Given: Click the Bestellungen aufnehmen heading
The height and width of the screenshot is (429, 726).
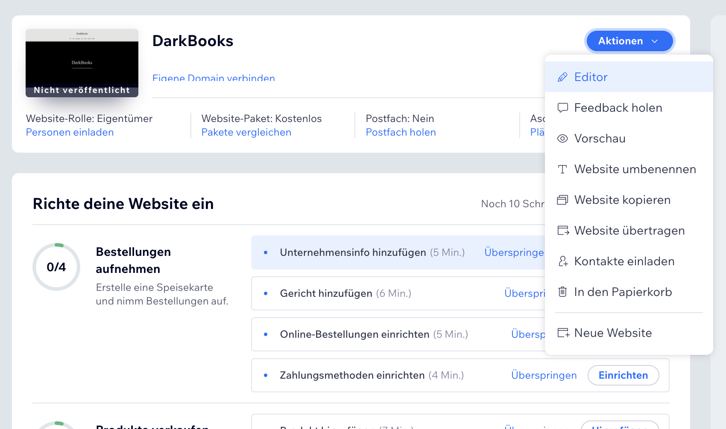Looking at the screenshot, I should pyautogui.click(x=133, y=260).
